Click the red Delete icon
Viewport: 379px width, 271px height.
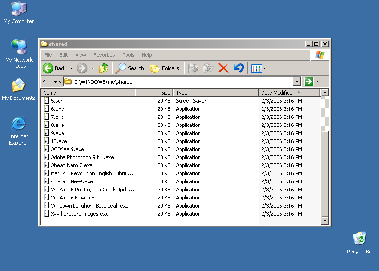pyautogui.click(x=223, y=68)
